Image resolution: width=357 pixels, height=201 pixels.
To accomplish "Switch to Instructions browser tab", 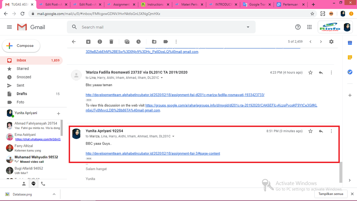I will click(155, 4).
